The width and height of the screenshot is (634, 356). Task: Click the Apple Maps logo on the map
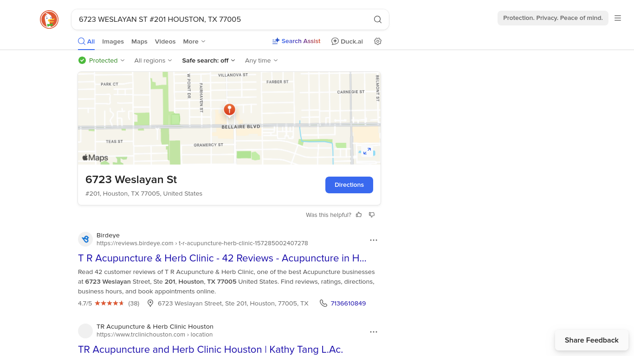95,158
